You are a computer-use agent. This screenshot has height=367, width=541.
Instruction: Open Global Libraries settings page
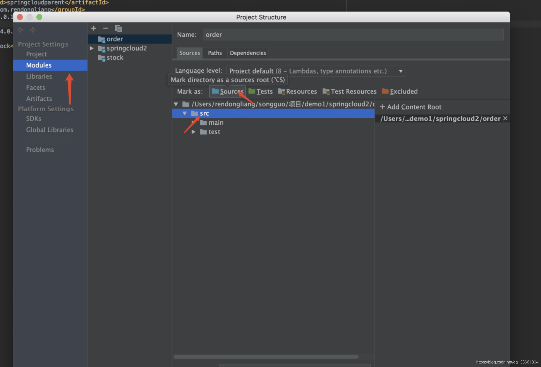click(50, 130)
